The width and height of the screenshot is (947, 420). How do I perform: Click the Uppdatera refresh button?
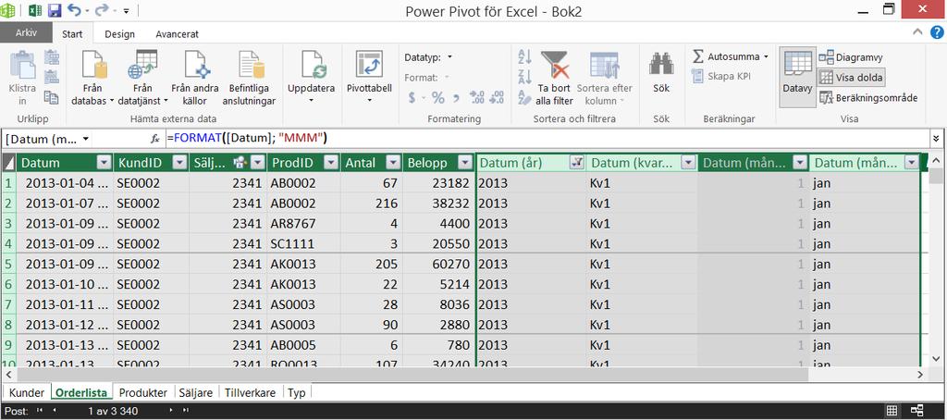point(311,70)
